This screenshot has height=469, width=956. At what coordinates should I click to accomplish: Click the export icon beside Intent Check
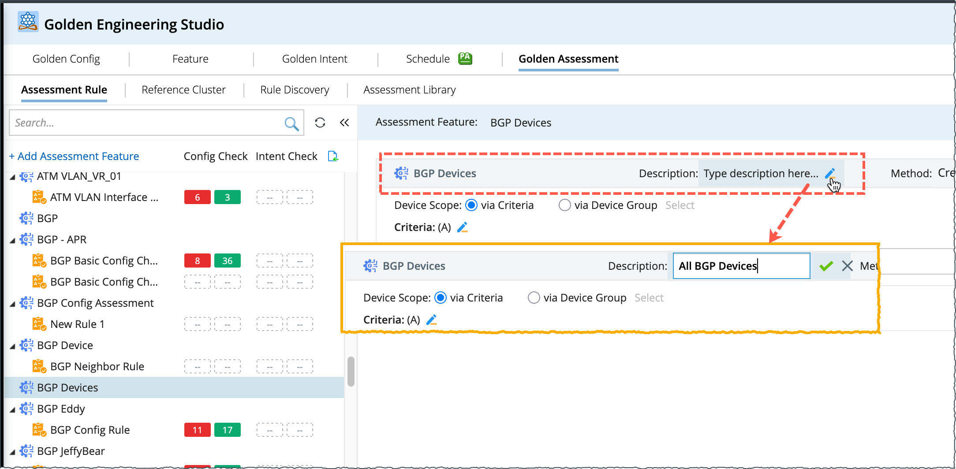click(x=333, y=156)
